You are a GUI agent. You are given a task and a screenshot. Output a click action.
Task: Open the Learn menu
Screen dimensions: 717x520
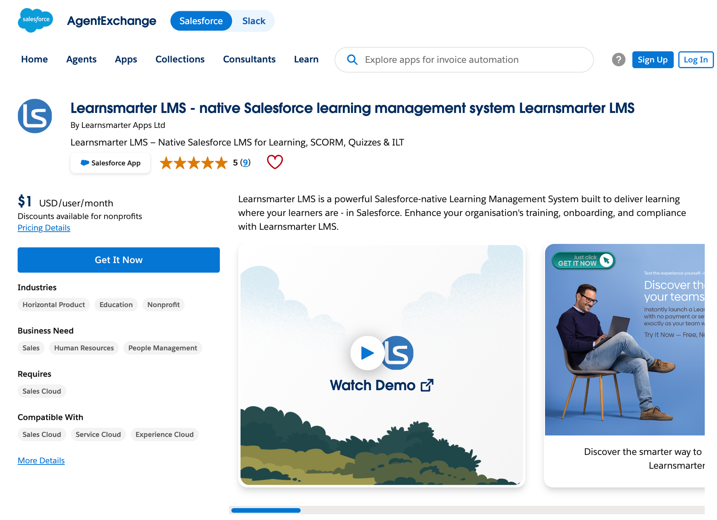[x=306, y=59]
